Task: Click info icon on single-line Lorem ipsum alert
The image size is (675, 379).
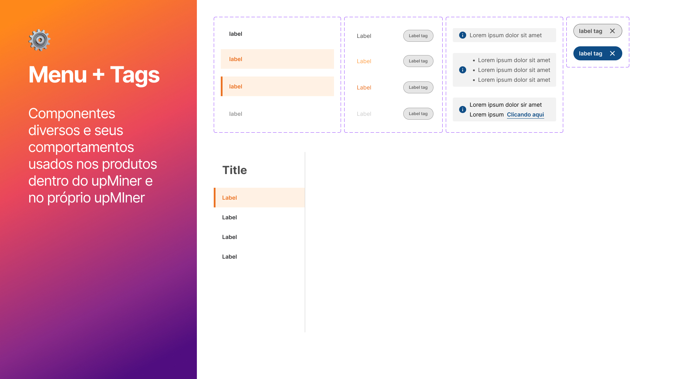Action: coord(463,35)
